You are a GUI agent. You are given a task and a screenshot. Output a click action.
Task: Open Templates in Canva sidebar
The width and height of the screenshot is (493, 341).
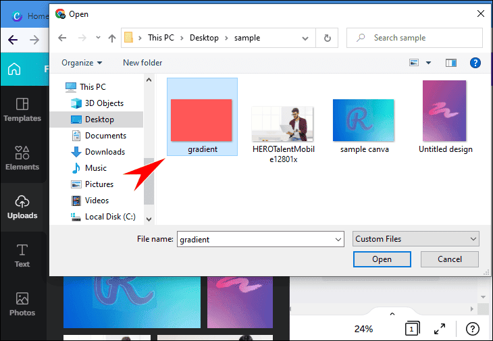click(x=22, y=110)
